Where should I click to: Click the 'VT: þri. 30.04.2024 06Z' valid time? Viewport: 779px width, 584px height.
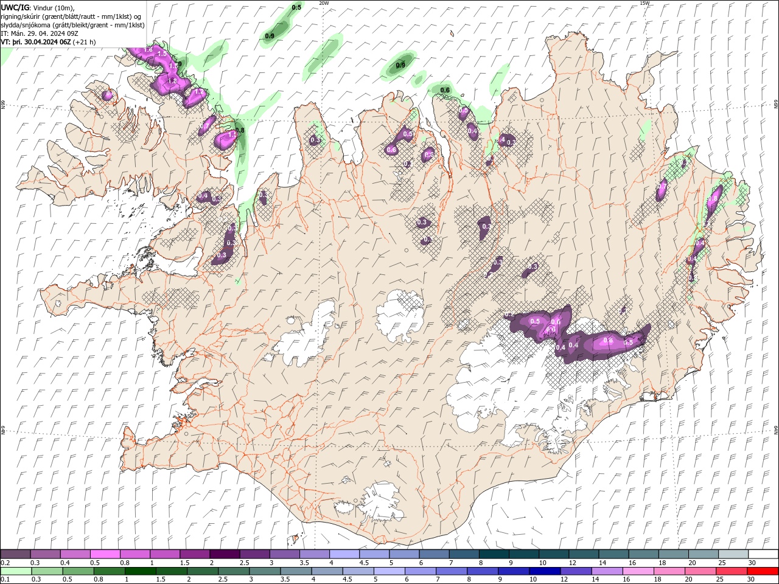point(36,42)
